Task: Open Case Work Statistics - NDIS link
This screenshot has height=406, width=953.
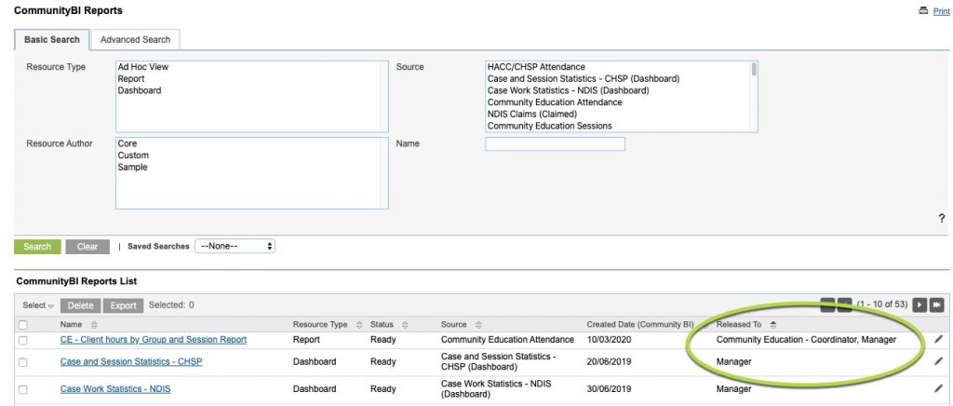Action: point(115,389)
